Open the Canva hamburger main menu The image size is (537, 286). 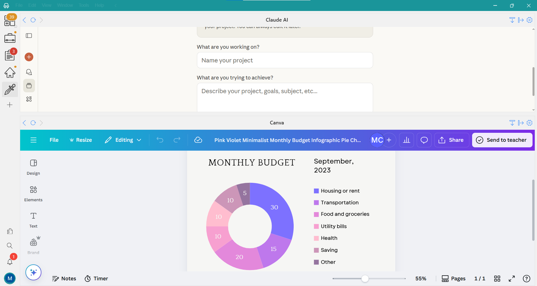[34, 140]
